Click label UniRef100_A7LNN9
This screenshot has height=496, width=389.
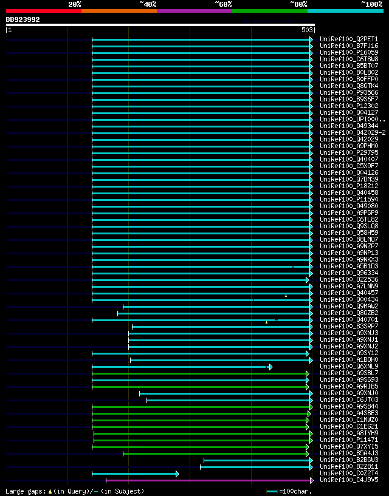(x=349, y=287)
